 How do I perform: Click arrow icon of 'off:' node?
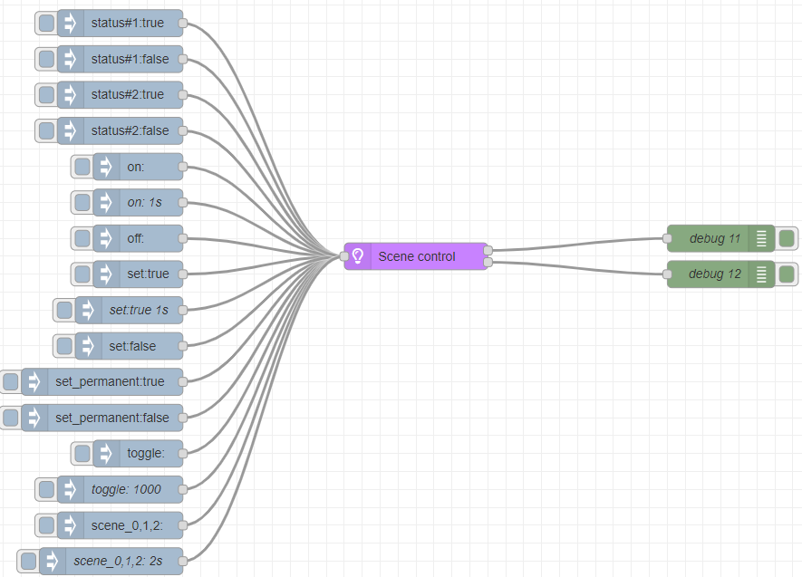[x=106, y=238]
